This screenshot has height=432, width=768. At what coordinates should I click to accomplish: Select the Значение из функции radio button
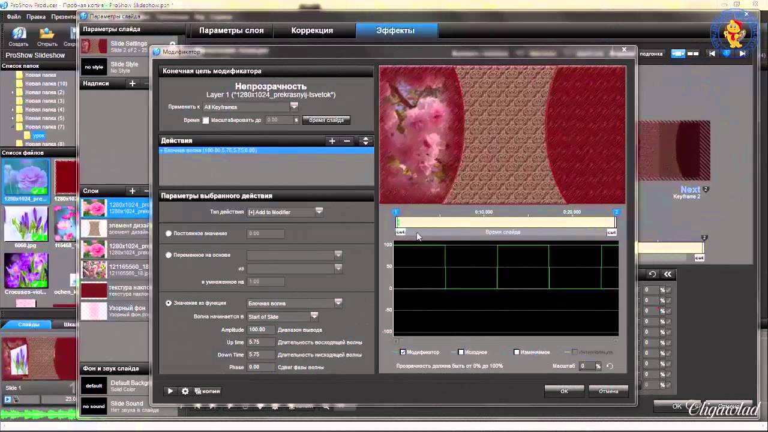point(169,304)
